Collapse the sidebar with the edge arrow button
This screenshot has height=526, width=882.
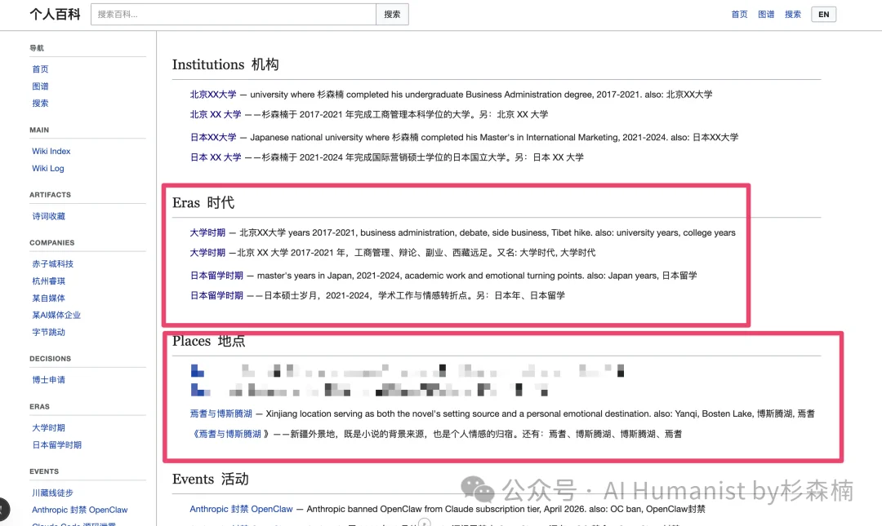coord(4,509)
